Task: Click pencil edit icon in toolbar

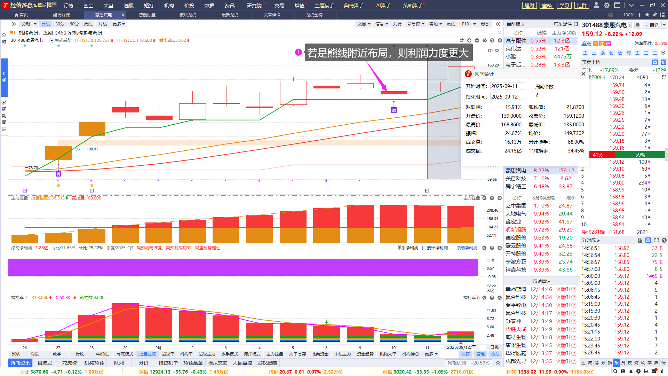Action: click(x=655, y=15)
